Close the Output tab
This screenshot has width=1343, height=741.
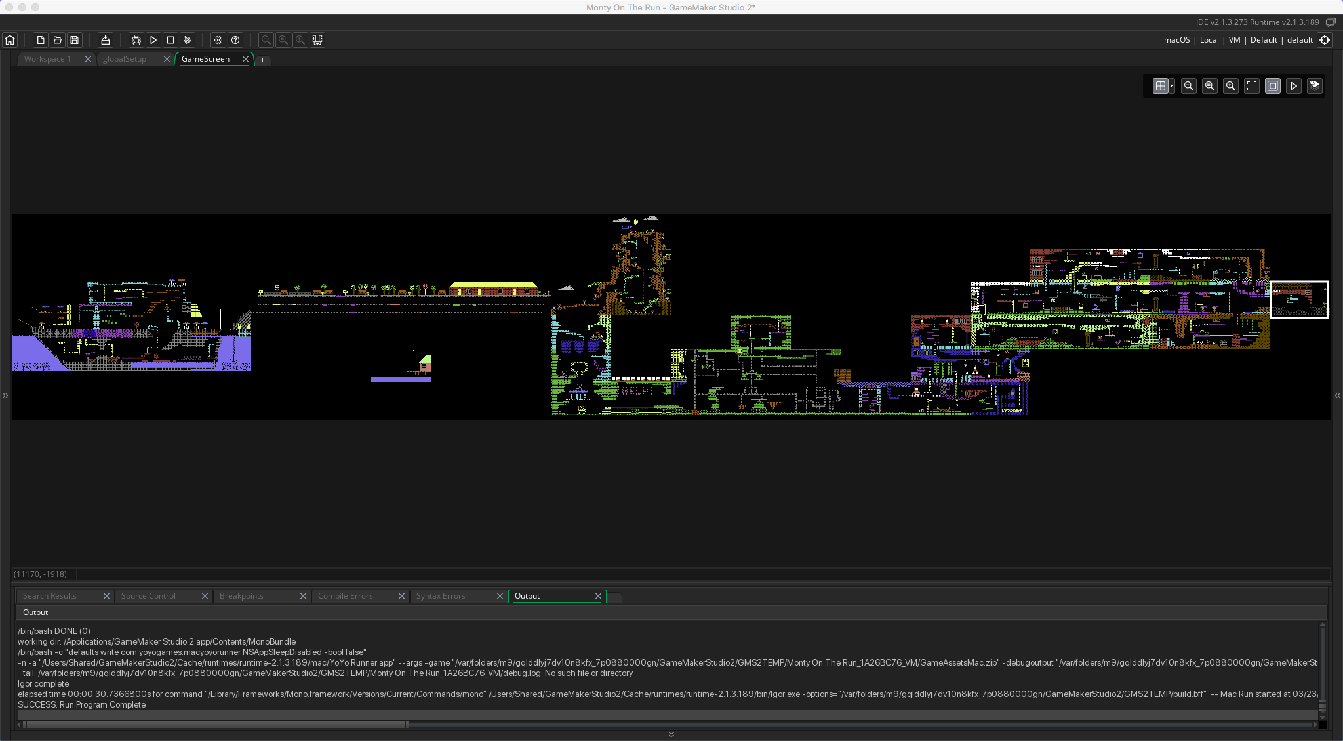[x=598, y=596]
